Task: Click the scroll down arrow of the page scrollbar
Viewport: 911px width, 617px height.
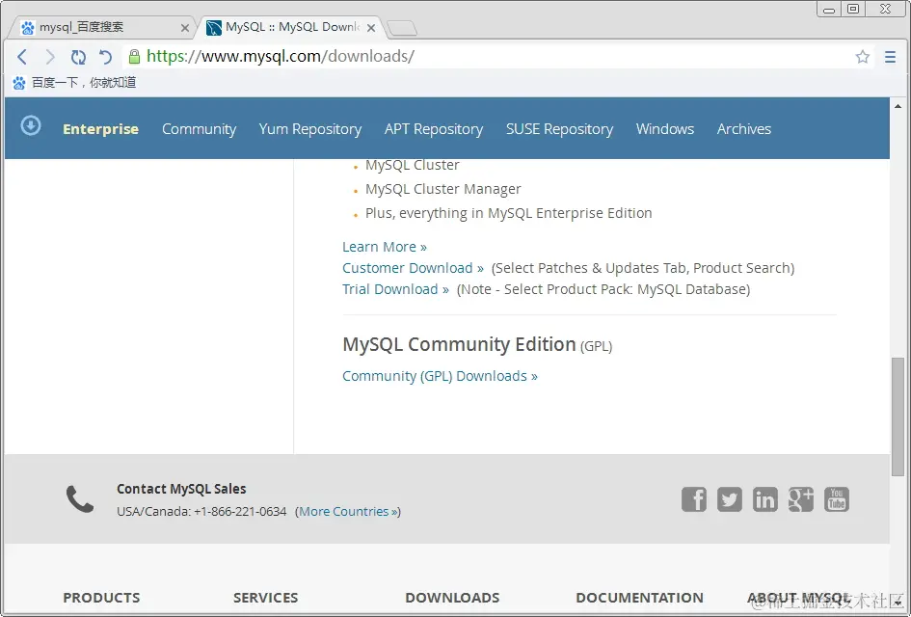Action: 898,603
